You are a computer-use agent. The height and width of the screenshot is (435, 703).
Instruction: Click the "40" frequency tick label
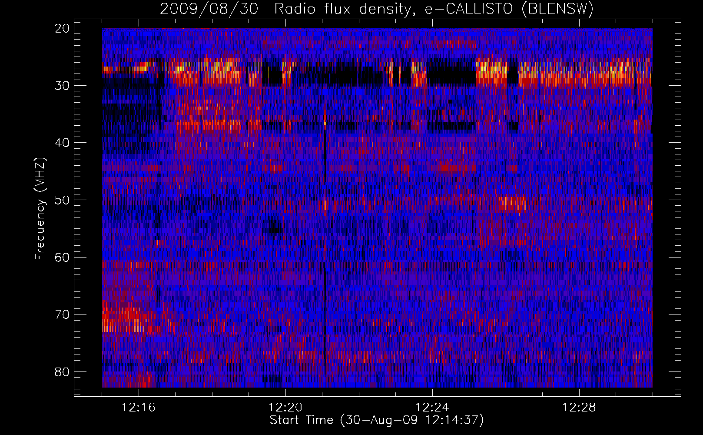[63, 143]
